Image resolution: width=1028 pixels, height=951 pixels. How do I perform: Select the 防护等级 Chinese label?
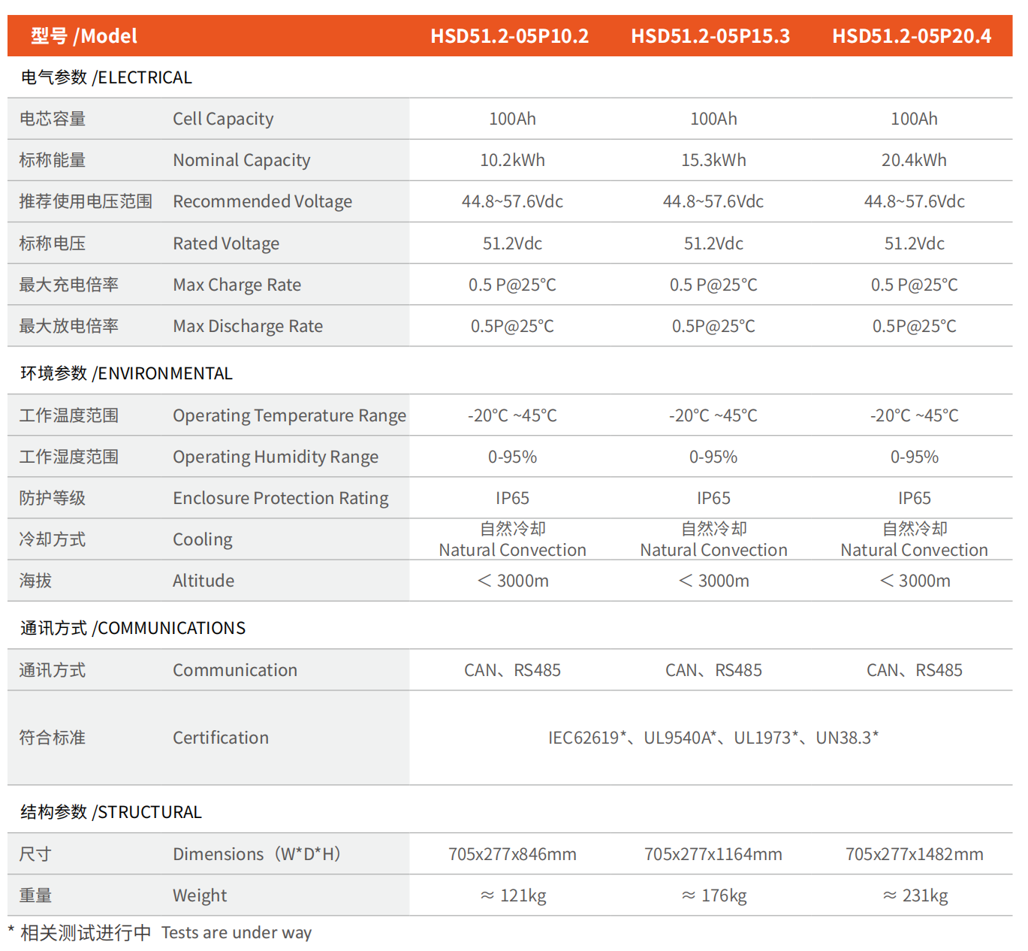[x=53, y=498]
